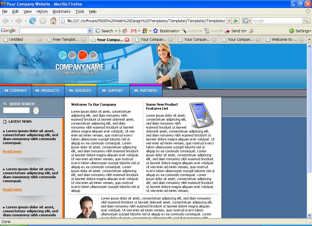Open the Search button options dropdown
312x226 pixels.
[116, 31]
